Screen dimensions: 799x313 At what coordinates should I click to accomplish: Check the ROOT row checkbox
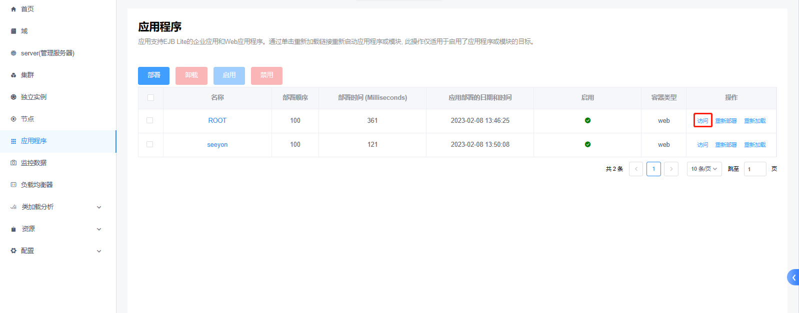pyautogui.click(x=149, y=120)
